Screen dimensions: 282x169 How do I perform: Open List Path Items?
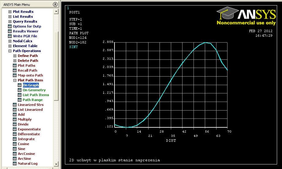pyautogui.click(x=36, y=95)
